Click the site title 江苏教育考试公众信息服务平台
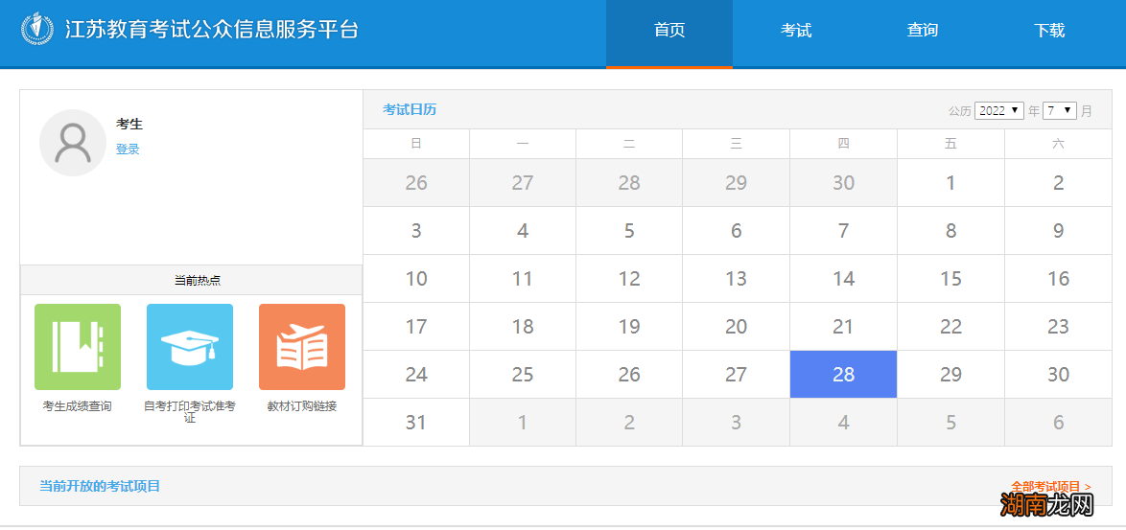Viewport: 1126px width, 530px height. click(212, 30)
